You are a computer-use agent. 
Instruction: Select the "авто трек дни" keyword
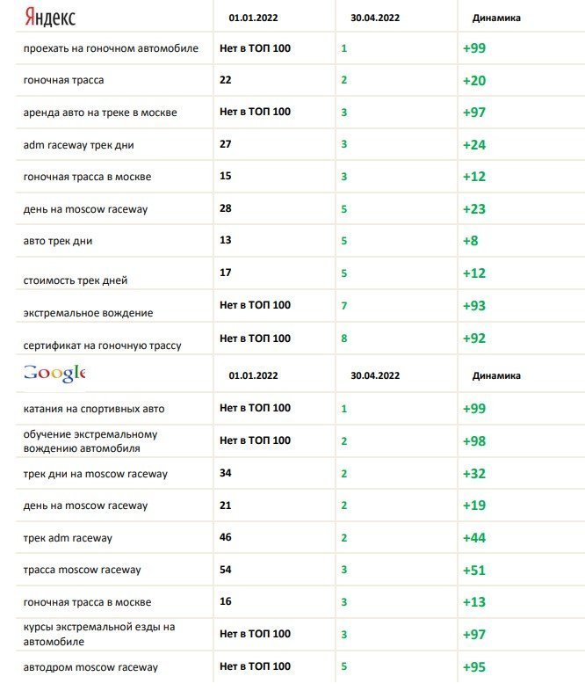(x=58, y=241)
